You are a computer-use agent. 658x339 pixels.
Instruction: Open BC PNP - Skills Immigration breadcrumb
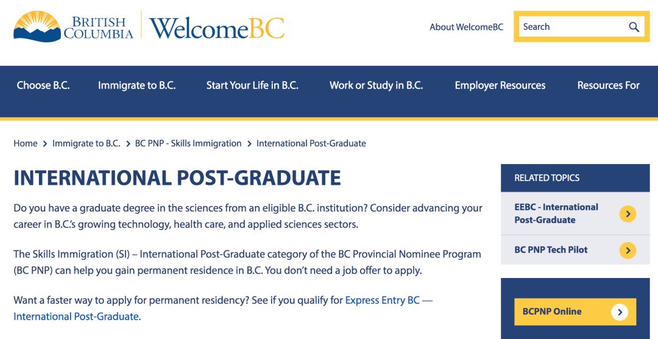click(188, 144)
